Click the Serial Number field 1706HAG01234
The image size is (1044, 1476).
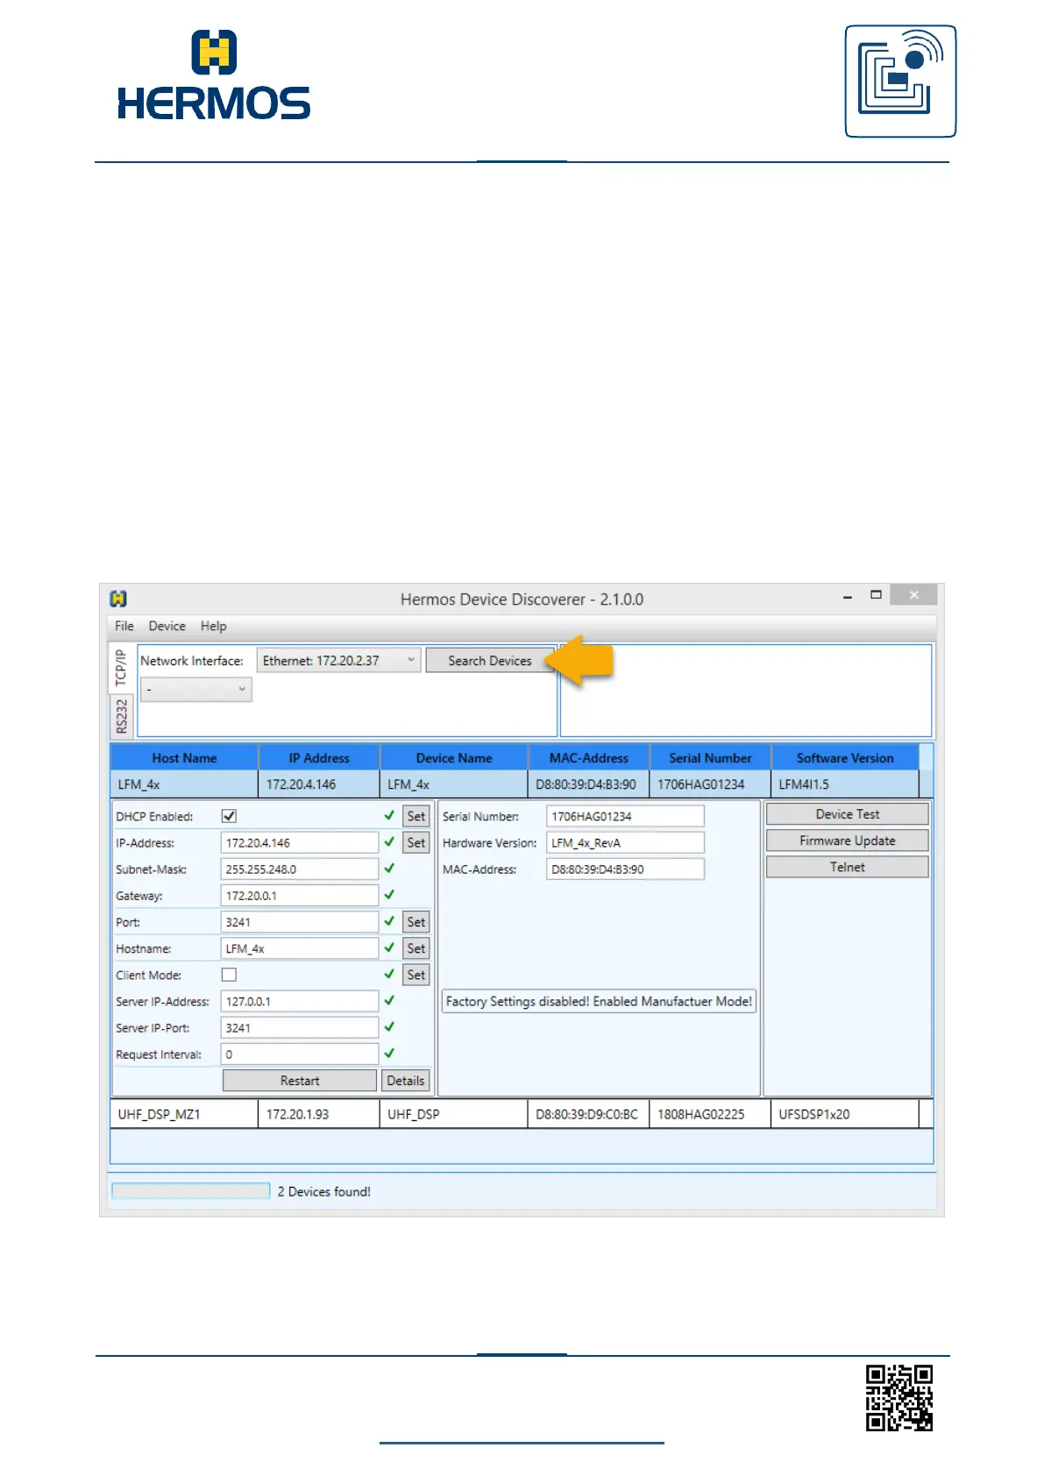click(625, 816)
